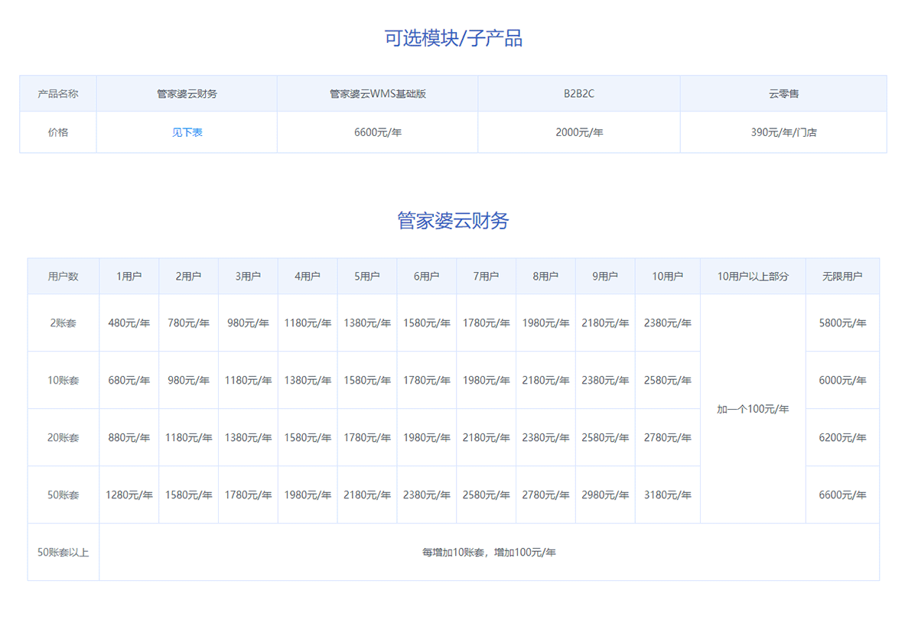Viewport: 918px width, 626px height.
Task: Select the 10用户以上部分 column header
Action: [753, 277]
